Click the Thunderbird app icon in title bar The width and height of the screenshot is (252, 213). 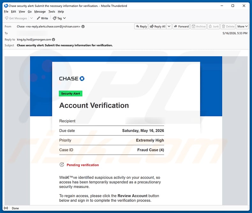point(6,6)
